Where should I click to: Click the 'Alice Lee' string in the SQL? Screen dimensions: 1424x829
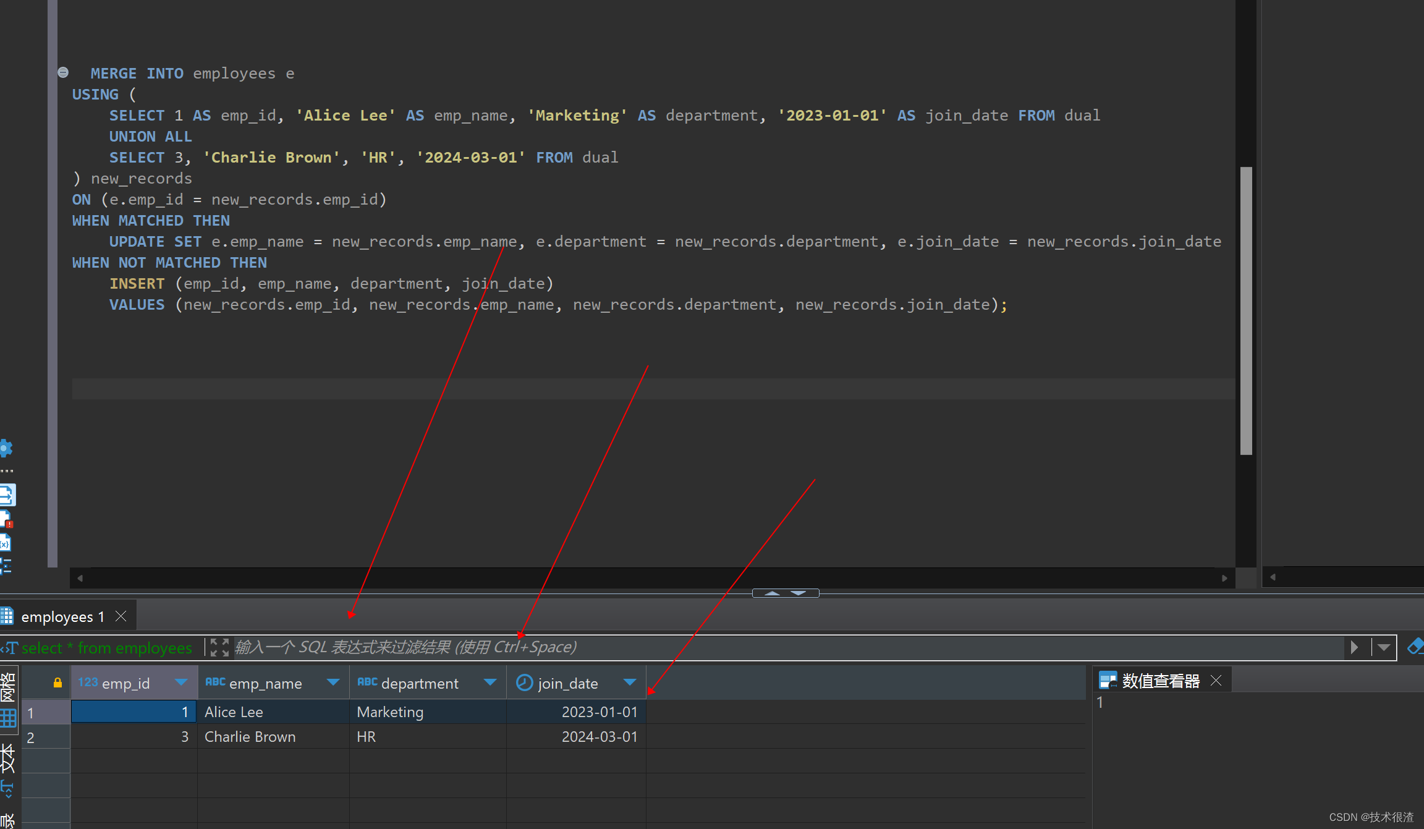click(x=345, y=115)
